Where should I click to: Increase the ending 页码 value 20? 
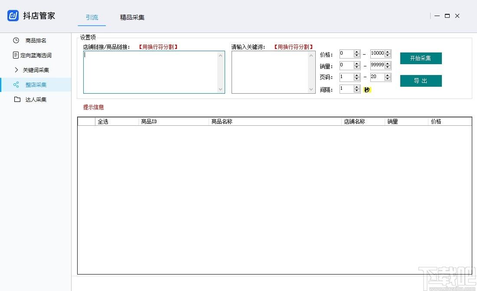coord(388,75)
